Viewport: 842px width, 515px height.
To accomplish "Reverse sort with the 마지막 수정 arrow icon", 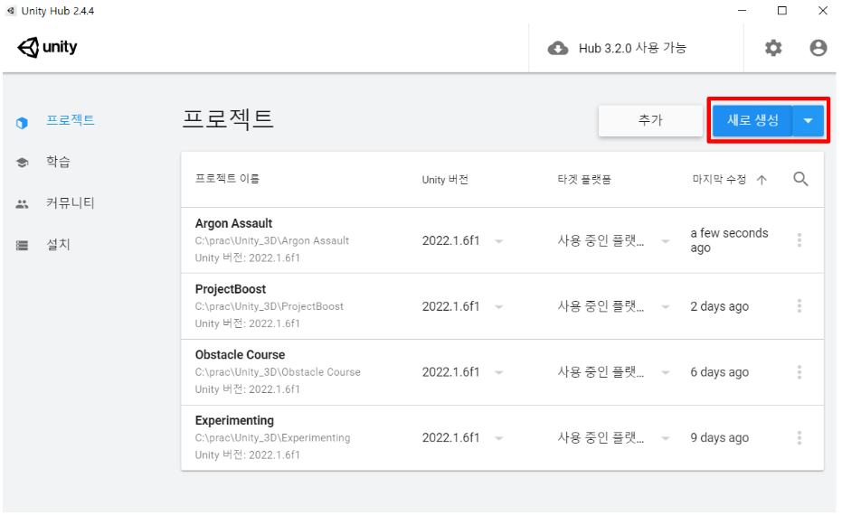I will pos(762,180).
